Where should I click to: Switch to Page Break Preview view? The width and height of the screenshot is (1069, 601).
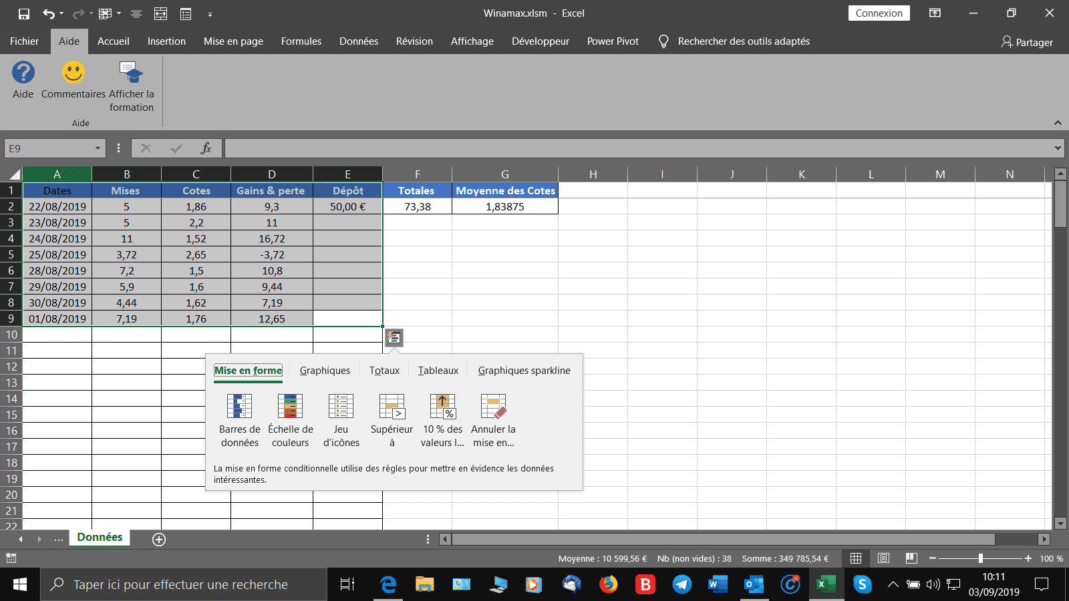pyautogui.click(x=911, y=558)
